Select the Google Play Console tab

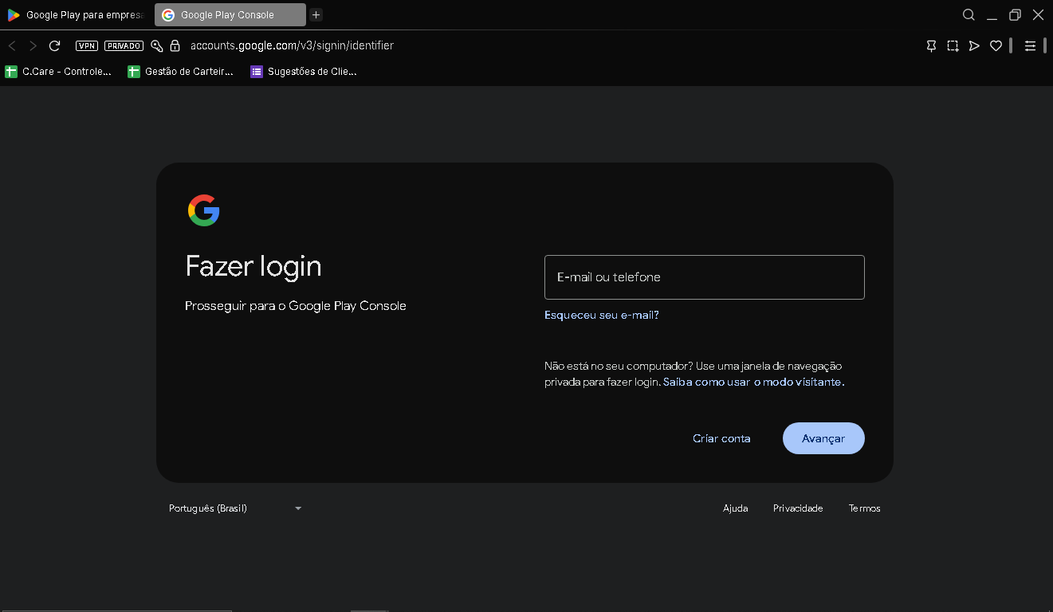230,14
